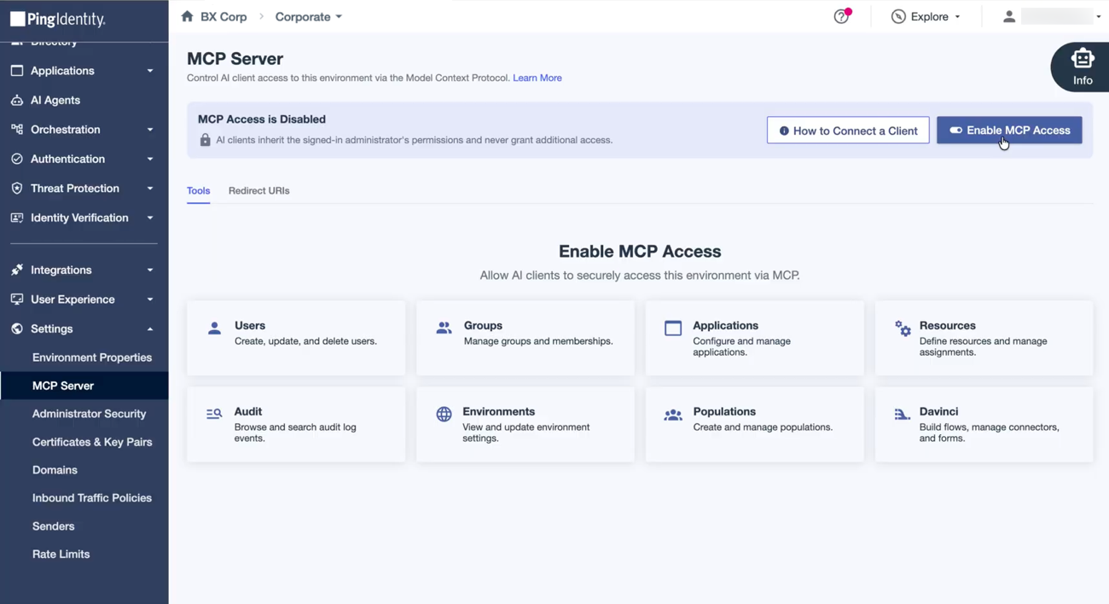Click the Audit card search-list icon
The width and height of the screenshot is (1109, 604).
pyautogui.click(x=214, y=415)
